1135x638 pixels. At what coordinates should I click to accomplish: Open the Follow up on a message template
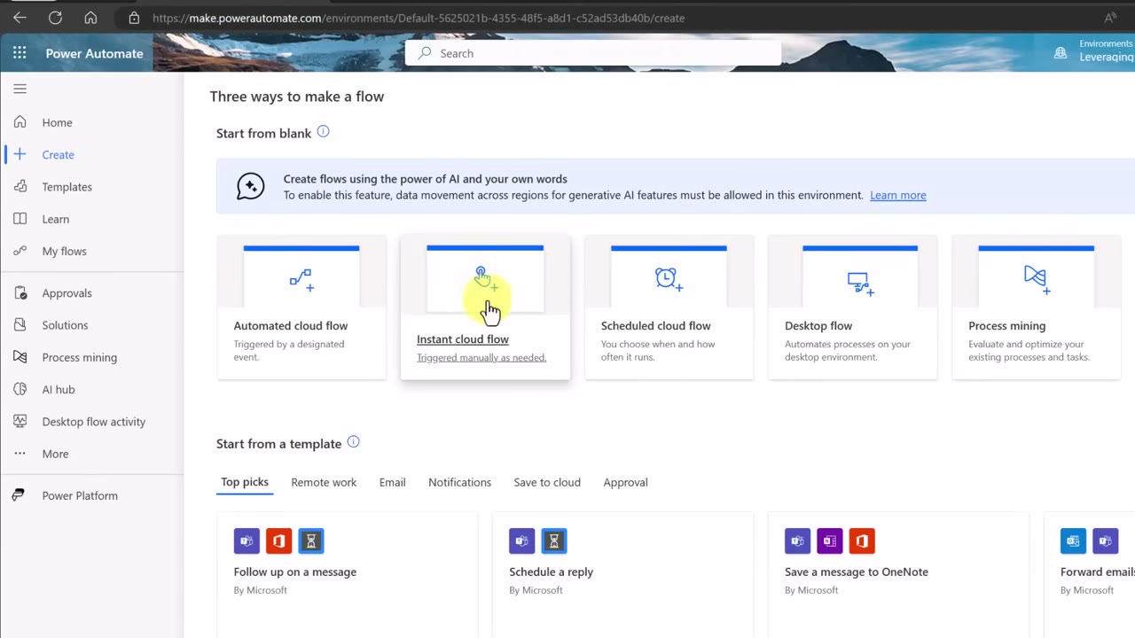pos(347,575)
